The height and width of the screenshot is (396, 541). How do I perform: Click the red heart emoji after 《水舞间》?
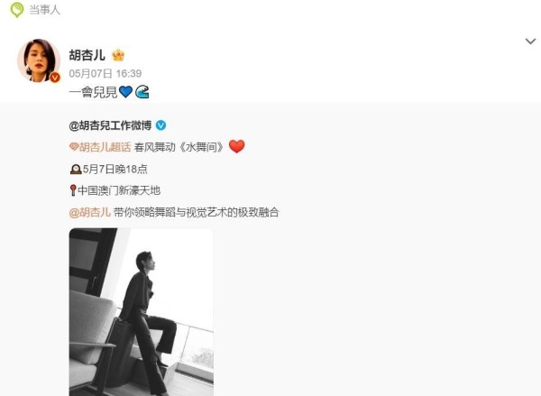(x=236, y=146)
